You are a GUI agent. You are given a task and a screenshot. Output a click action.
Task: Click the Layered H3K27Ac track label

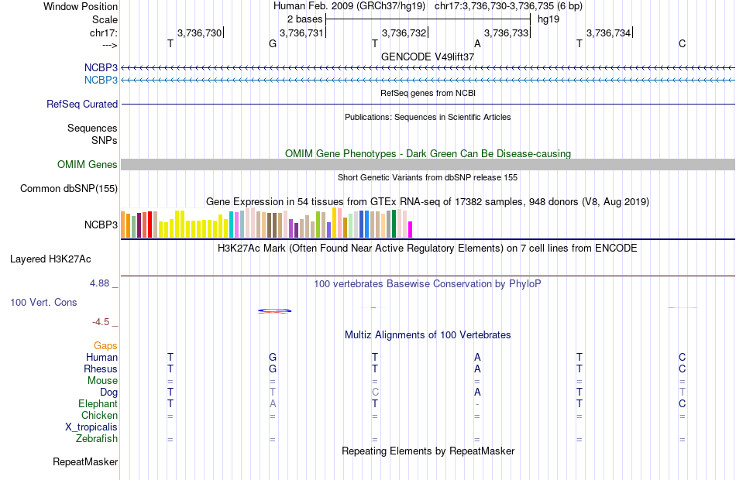pos(50,259)
